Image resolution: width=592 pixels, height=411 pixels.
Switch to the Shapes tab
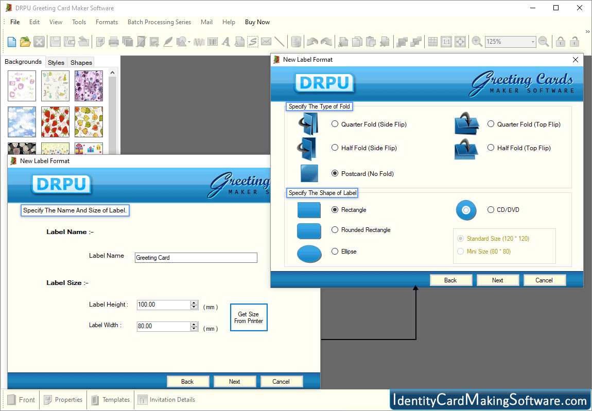coord(81,62)
